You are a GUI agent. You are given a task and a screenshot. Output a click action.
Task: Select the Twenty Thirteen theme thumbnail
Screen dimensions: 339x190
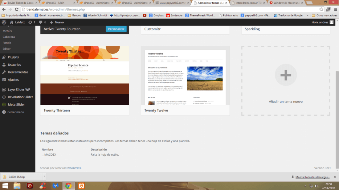[x=84, y=76]
